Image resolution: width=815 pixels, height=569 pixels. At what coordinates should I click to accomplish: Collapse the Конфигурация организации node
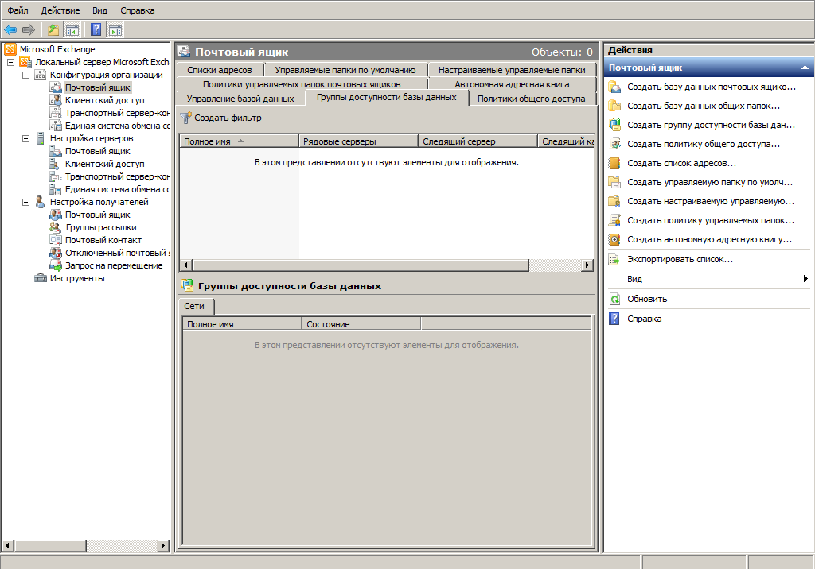click(x=25, y=75)
